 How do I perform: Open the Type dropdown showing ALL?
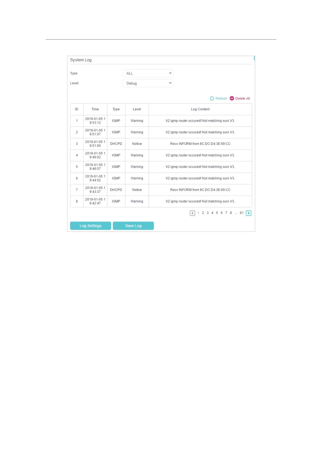click(148, 73)
